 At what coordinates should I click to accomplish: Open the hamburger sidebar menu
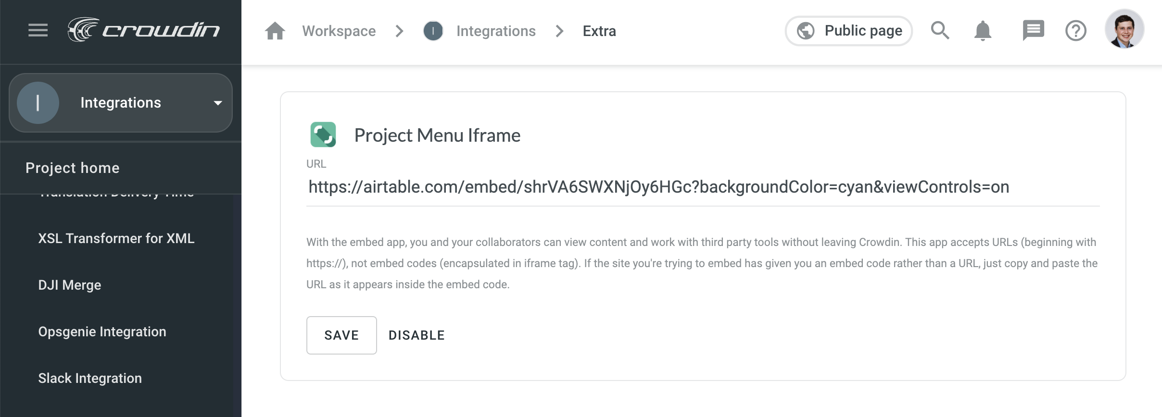pyautogui.click(x=38, y=30)
